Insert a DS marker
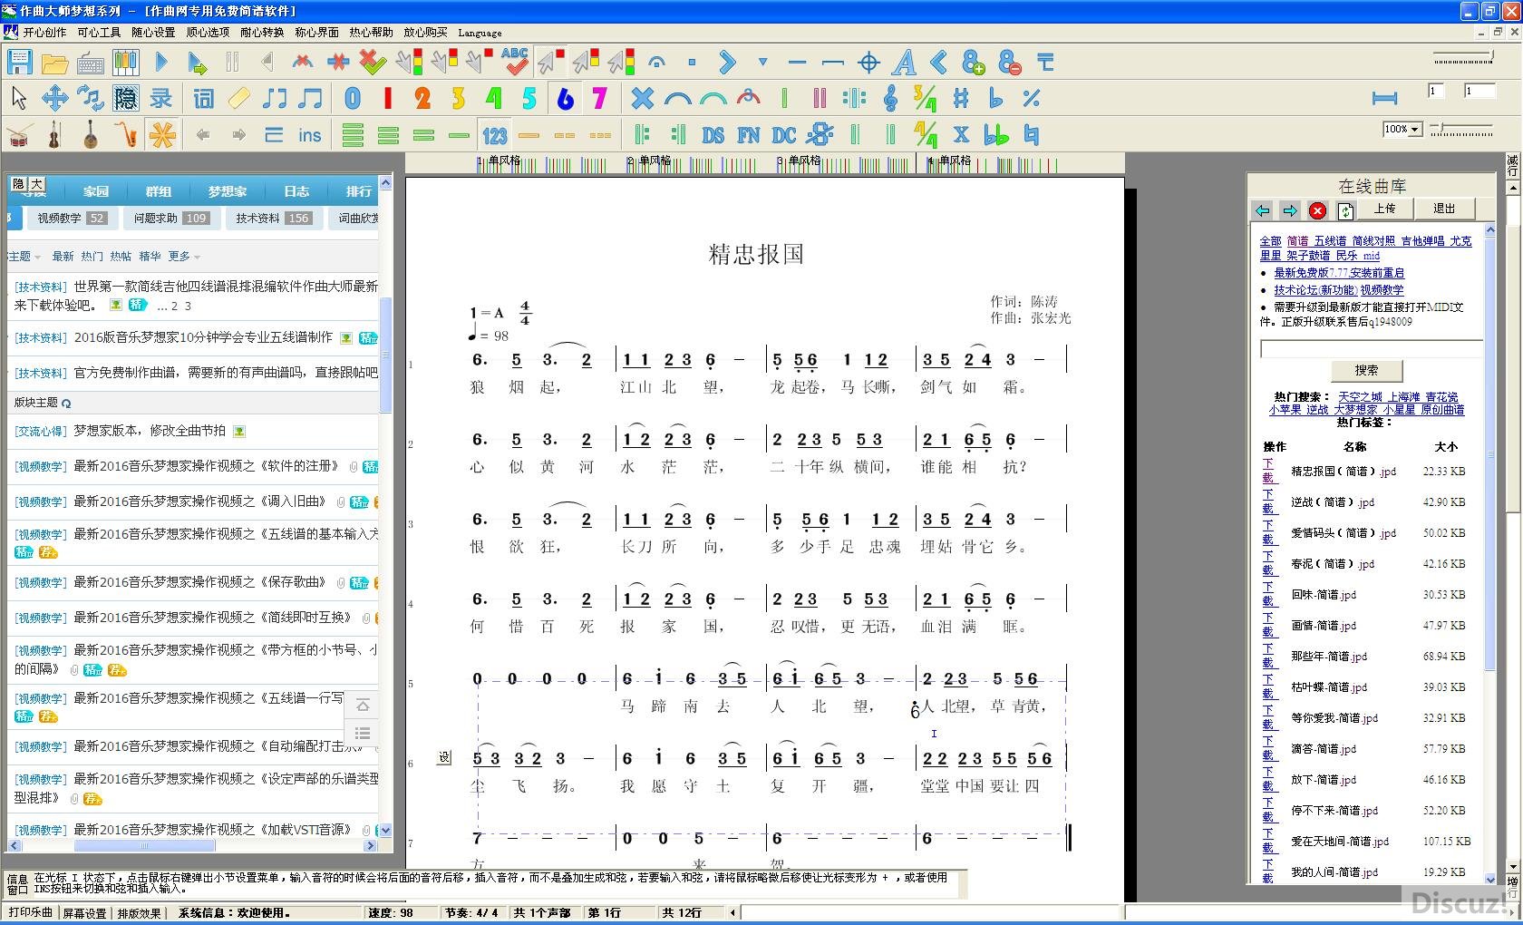This screenshot has width=1523, height=925. pos(713,135)
